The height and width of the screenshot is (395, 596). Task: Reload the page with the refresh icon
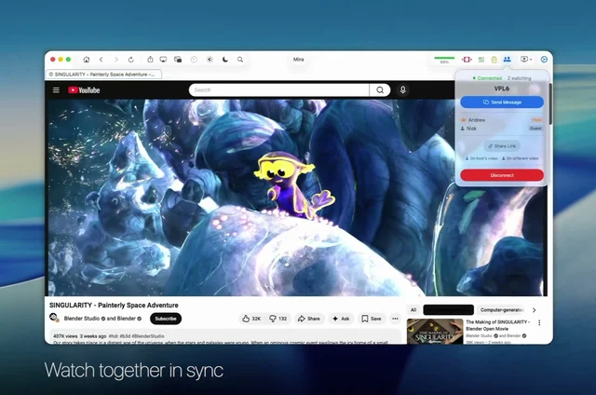pyautogui.click(x=130, y=60)
